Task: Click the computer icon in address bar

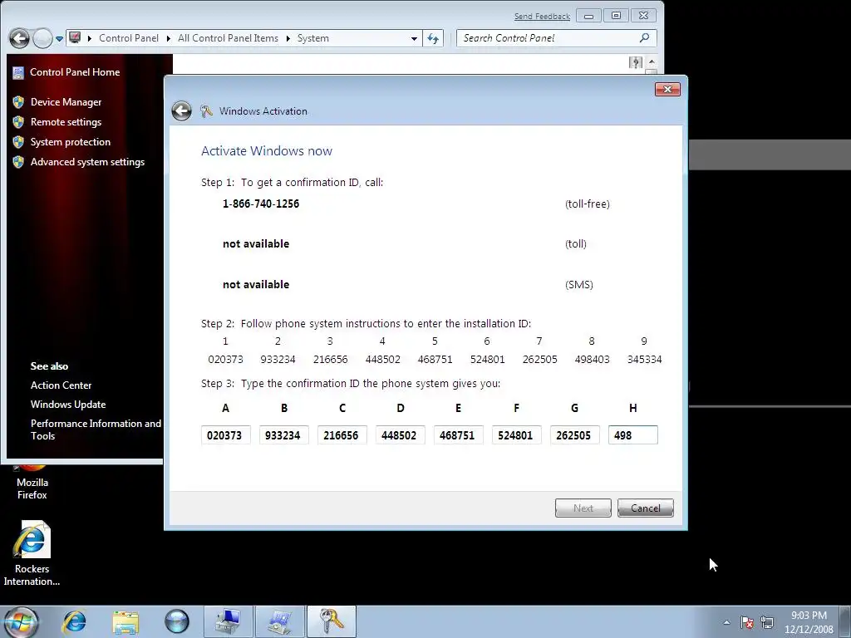Action: 75,38
